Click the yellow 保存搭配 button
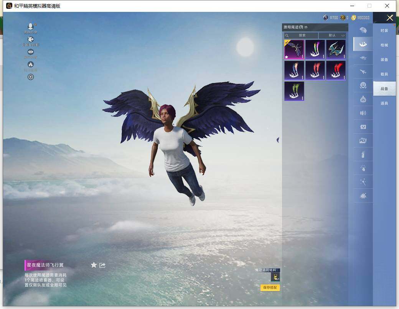 click(270, 288)
